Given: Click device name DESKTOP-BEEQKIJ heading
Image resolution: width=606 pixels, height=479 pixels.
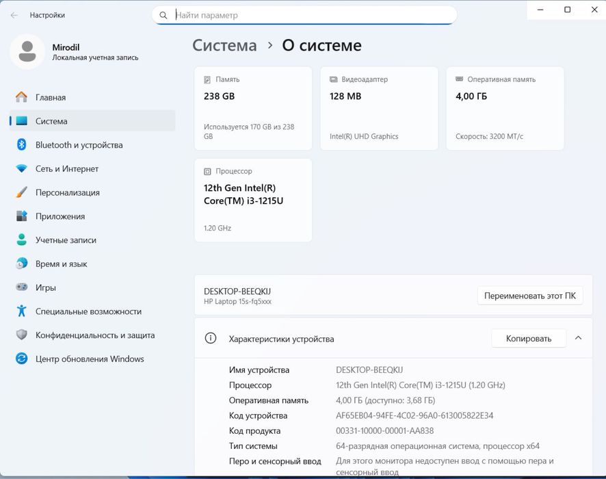Looking at the screenshot, I should pyautogui.click(x=237, y=291).
